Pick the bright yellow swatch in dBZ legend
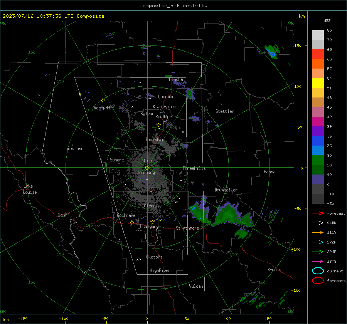 click(318, 83)
